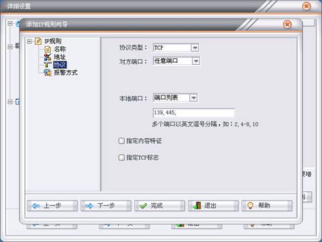The height and width of the screenshot is (242, 322).
Task: Open the 对方端口 任意端口 dropdown
Action: pyautogui.click(x=196, y=61)
